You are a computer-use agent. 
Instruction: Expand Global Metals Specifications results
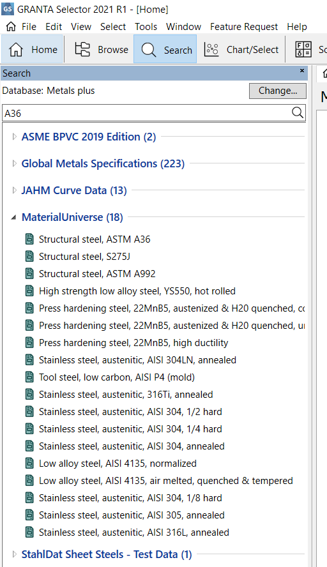click(14, 163)
